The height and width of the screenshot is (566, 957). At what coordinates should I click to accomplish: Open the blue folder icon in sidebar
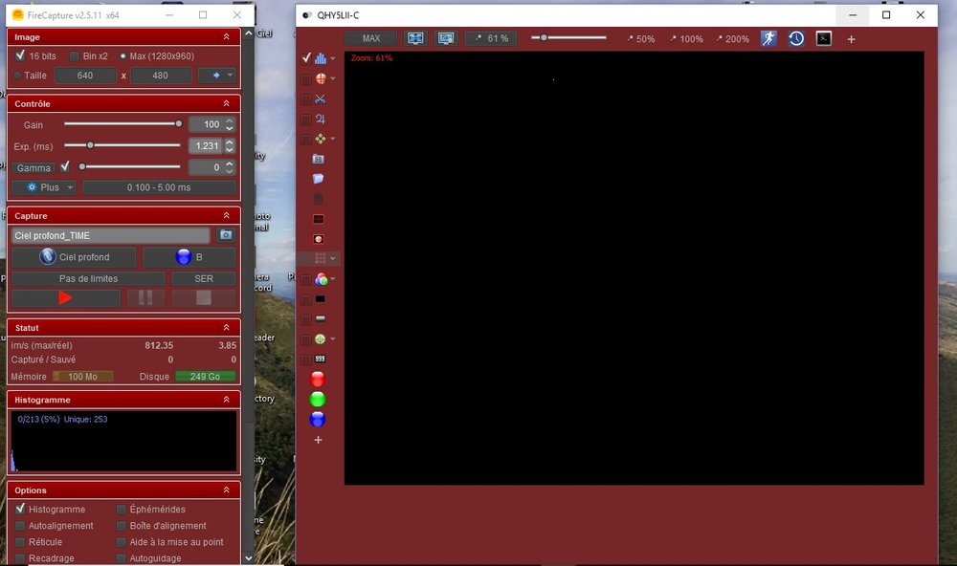318,179
